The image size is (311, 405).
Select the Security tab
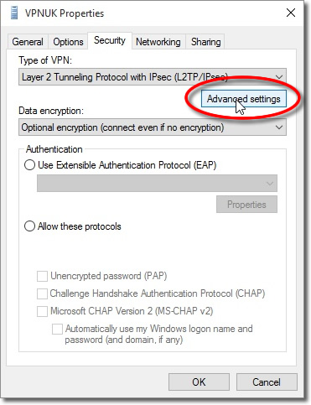point(110,40)
